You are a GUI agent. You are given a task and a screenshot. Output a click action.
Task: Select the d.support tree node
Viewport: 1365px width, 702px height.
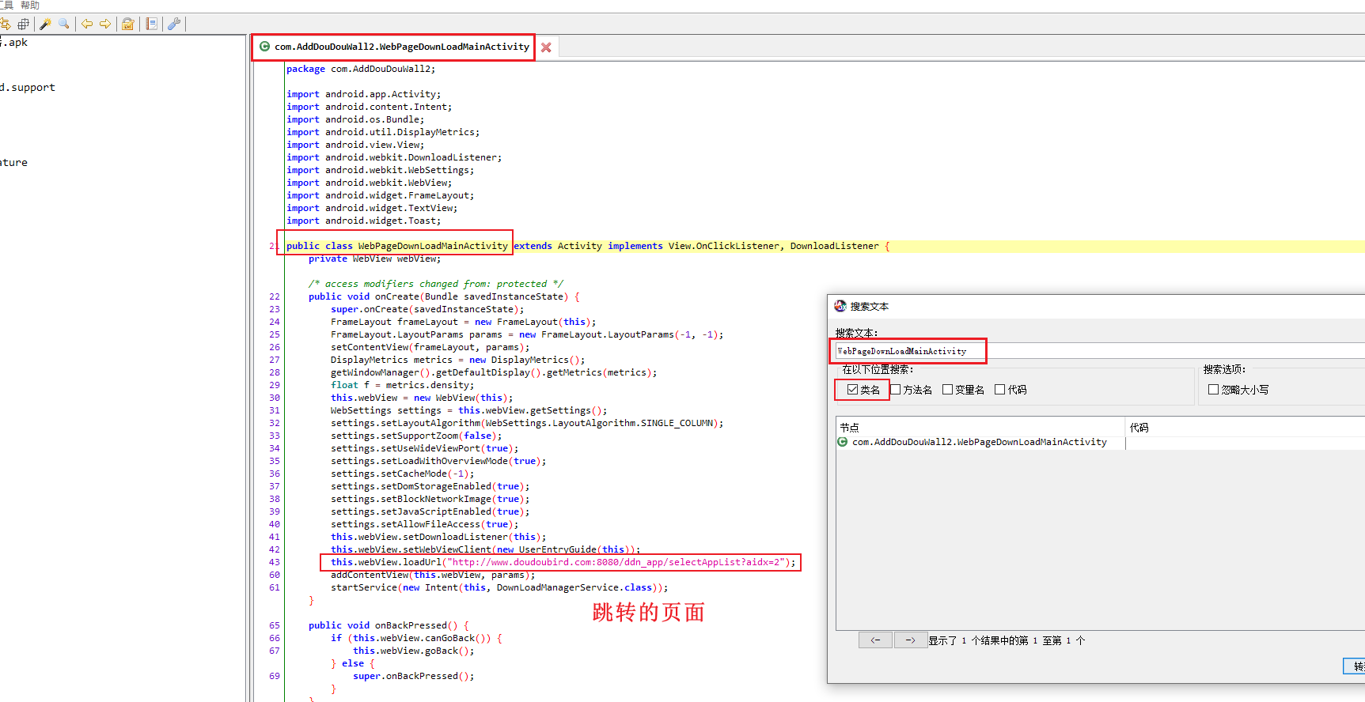28,88
